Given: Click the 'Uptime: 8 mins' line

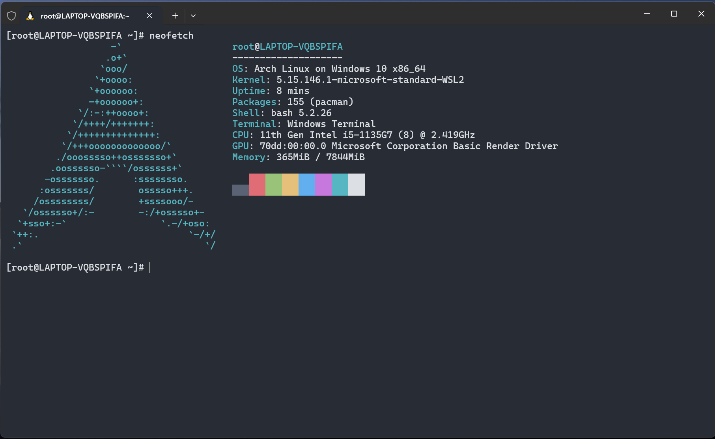Looking at the screenshot, I should pos(271,91).
